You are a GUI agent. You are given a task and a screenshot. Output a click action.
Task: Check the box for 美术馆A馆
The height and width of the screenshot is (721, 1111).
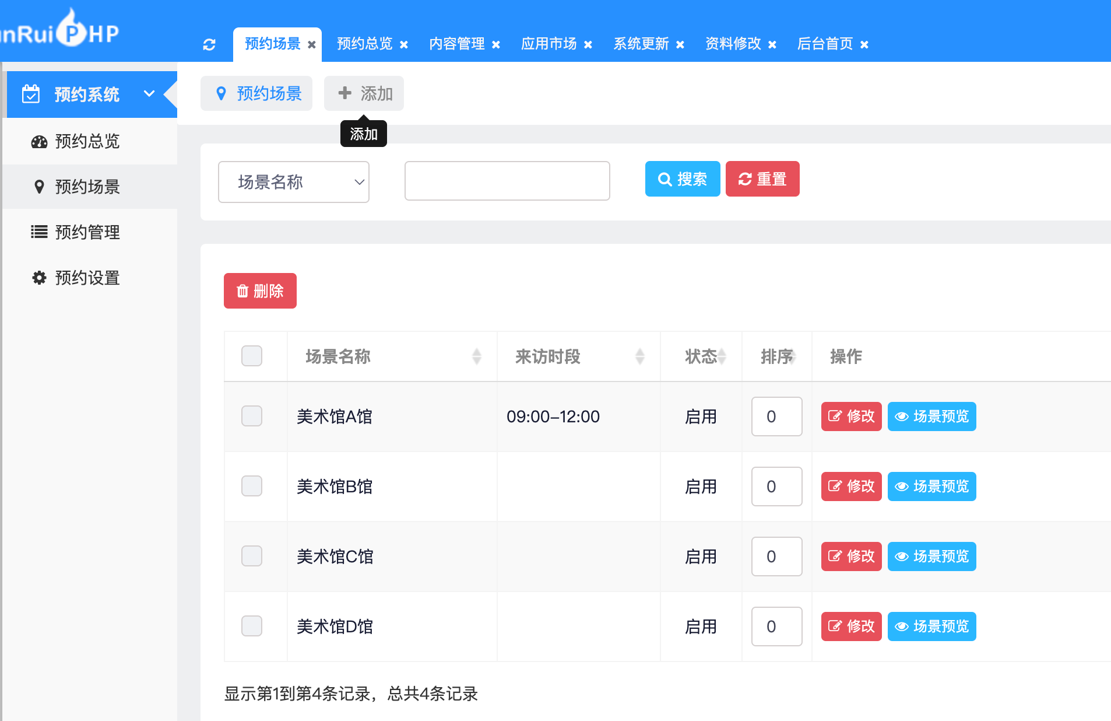252,416
